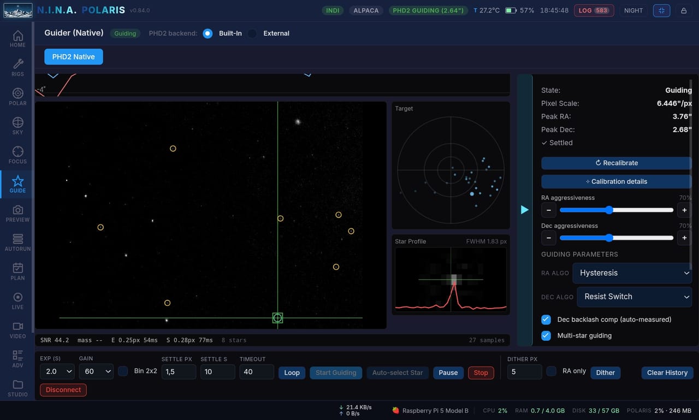Click the SETTLE S input field
Viewport: 699px width, 420px height.
tap(217, 371)
